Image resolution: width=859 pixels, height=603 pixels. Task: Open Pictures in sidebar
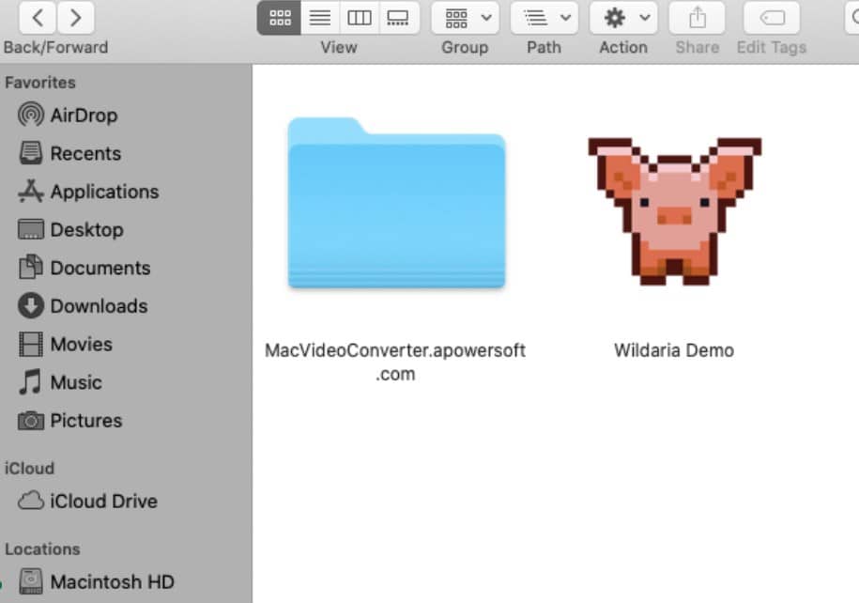(x=70, y=421)
